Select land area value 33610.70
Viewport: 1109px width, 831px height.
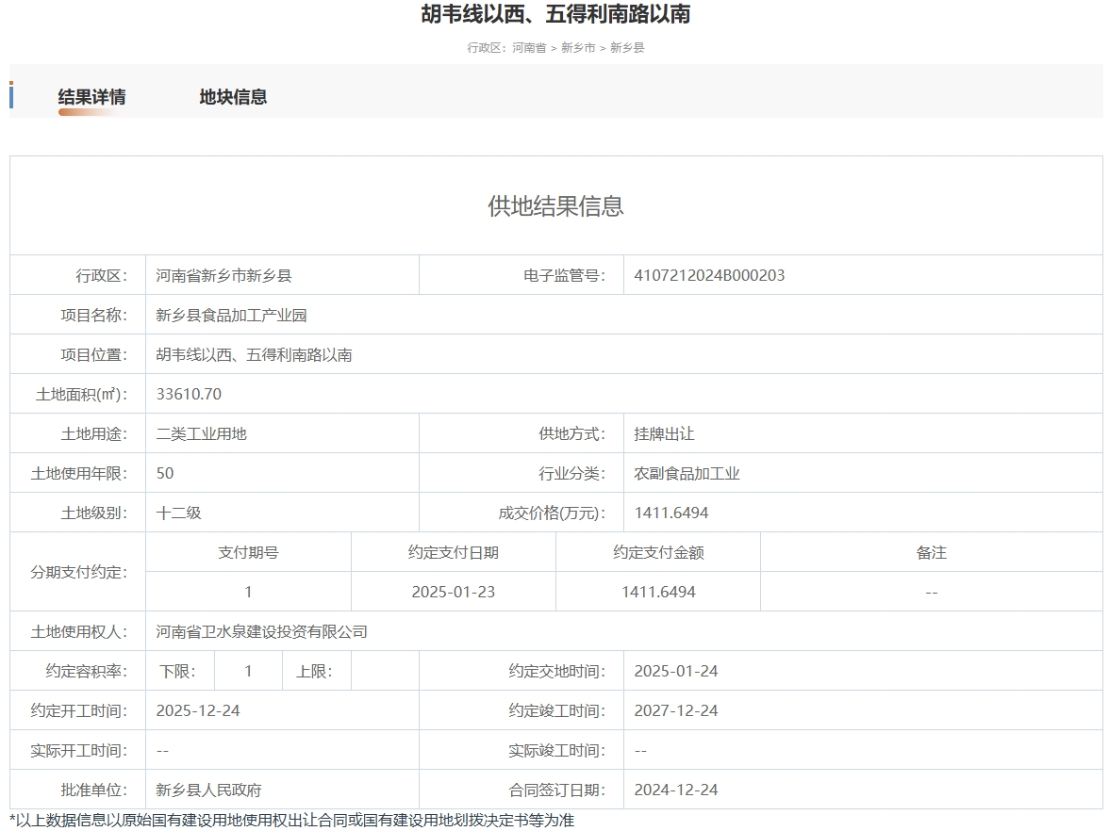click(x=189, y=394)
